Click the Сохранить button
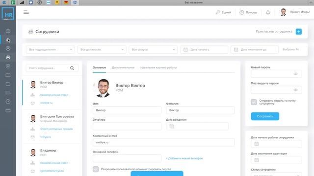Image resolution: width=314 pixels, height=176 pixels. coord(265,116)
